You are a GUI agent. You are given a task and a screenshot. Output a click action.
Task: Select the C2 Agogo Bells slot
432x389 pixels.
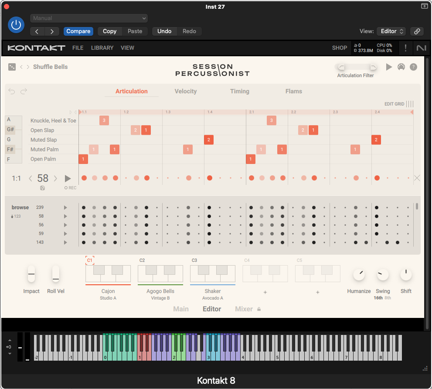tap(160, 274)
